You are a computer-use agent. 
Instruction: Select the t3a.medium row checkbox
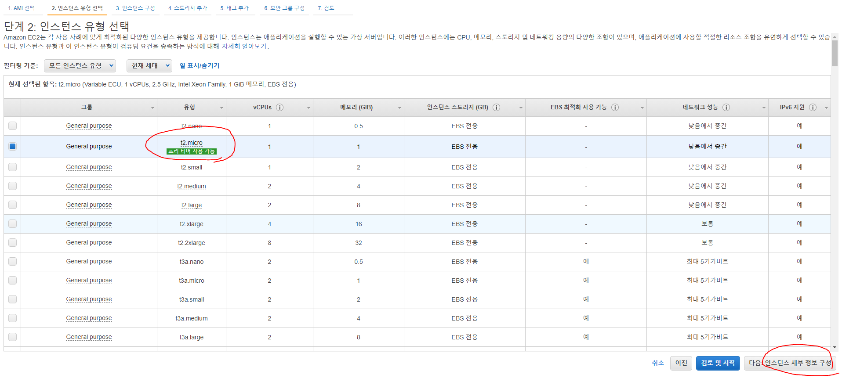point(12,318)
